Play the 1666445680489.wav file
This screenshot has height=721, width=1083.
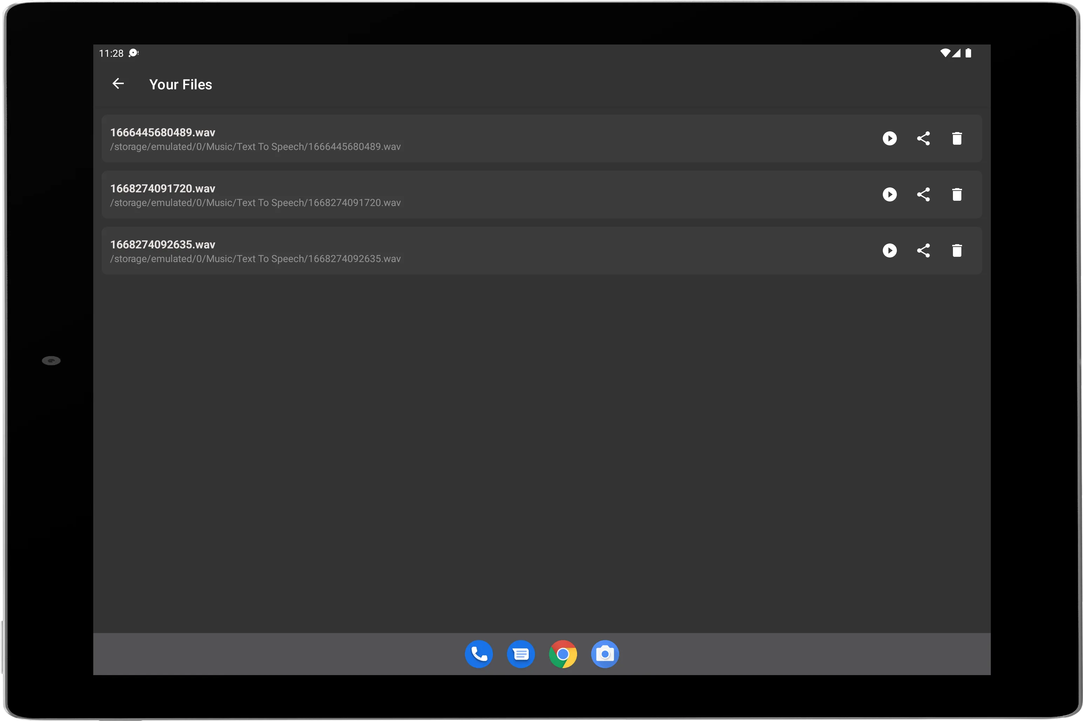click(889, 138)
